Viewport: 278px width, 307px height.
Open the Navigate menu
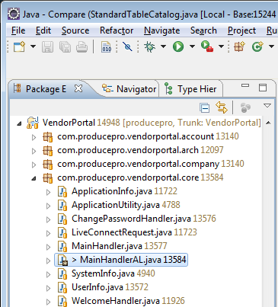(x=162, y=30)
